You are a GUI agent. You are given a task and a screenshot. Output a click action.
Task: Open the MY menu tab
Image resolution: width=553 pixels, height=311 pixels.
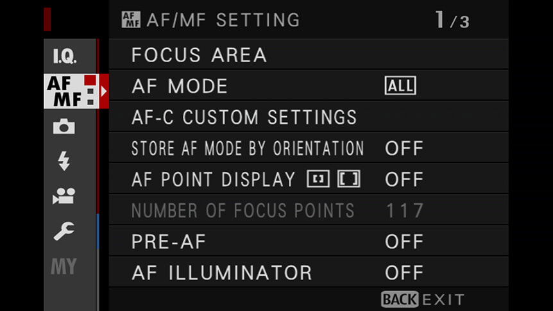(64, 266)
